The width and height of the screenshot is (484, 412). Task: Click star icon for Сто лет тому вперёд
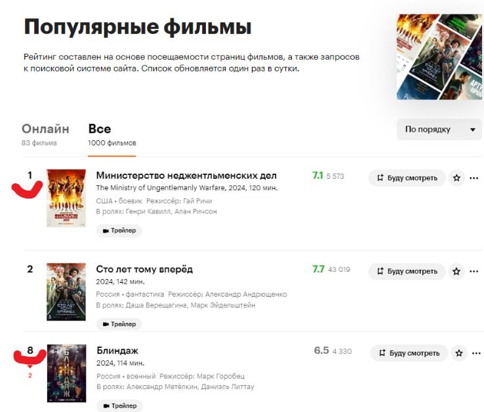tap(456, 271)
